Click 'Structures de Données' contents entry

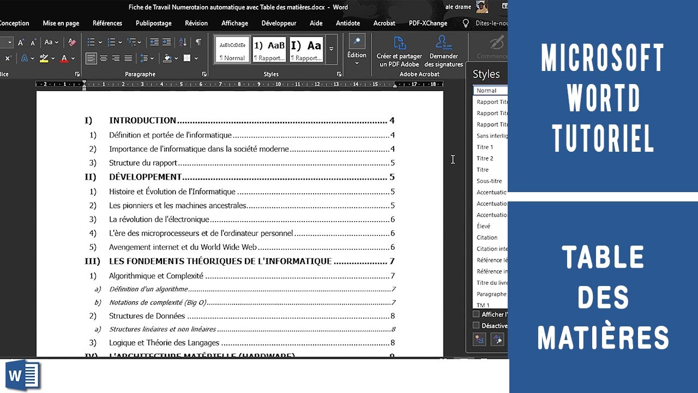147,315
